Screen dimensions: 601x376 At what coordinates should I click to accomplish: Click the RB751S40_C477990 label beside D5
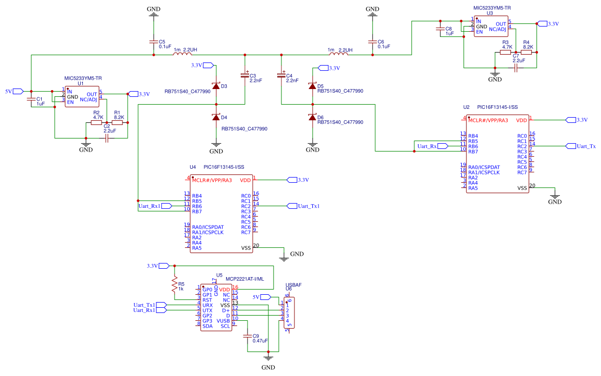pos(340,91)
